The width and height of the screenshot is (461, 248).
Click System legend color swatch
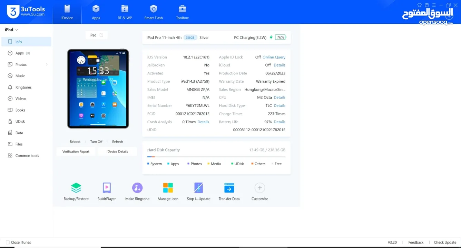pos(148,164)
